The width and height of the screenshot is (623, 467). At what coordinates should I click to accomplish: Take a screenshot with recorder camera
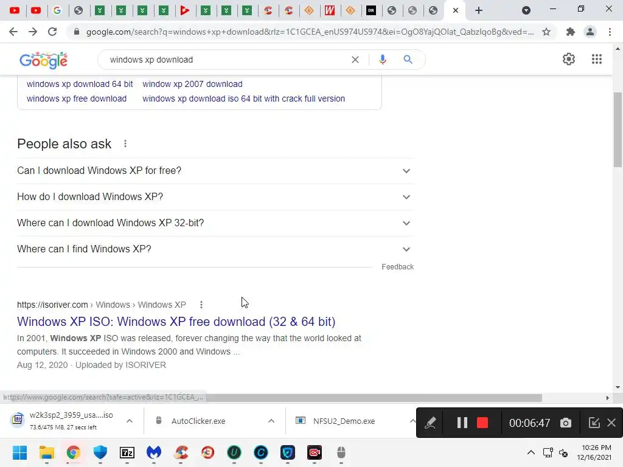tap(565, 423)
